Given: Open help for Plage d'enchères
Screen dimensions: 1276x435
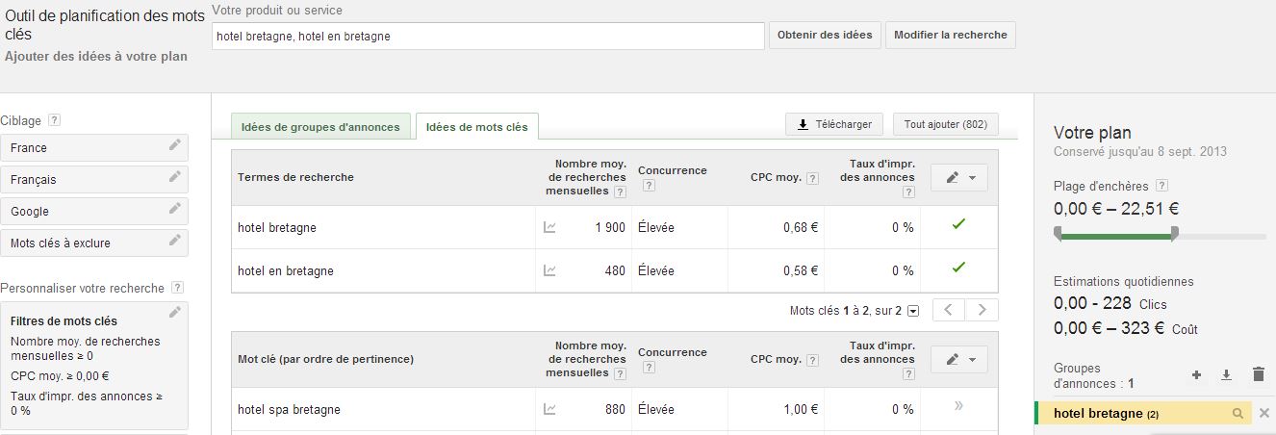Looking at the screenshot, I should pyautogui.click(x=1161, y=186).
